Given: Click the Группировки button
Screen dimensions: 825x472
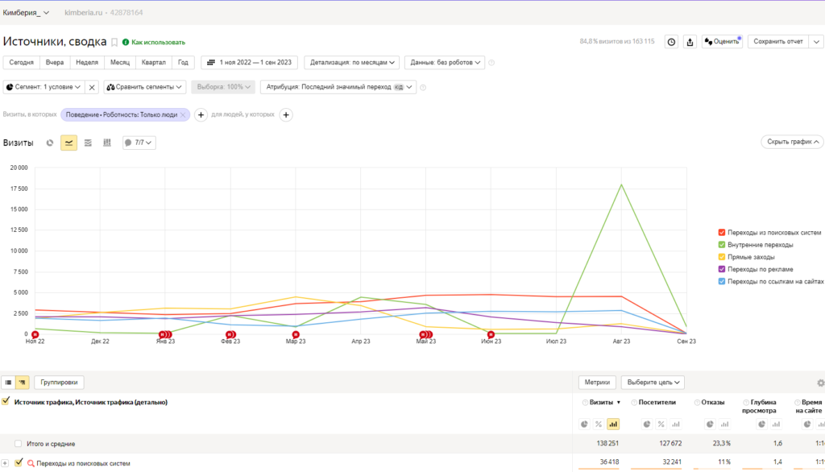Looking at the screenshot, I should pos(59,383).
